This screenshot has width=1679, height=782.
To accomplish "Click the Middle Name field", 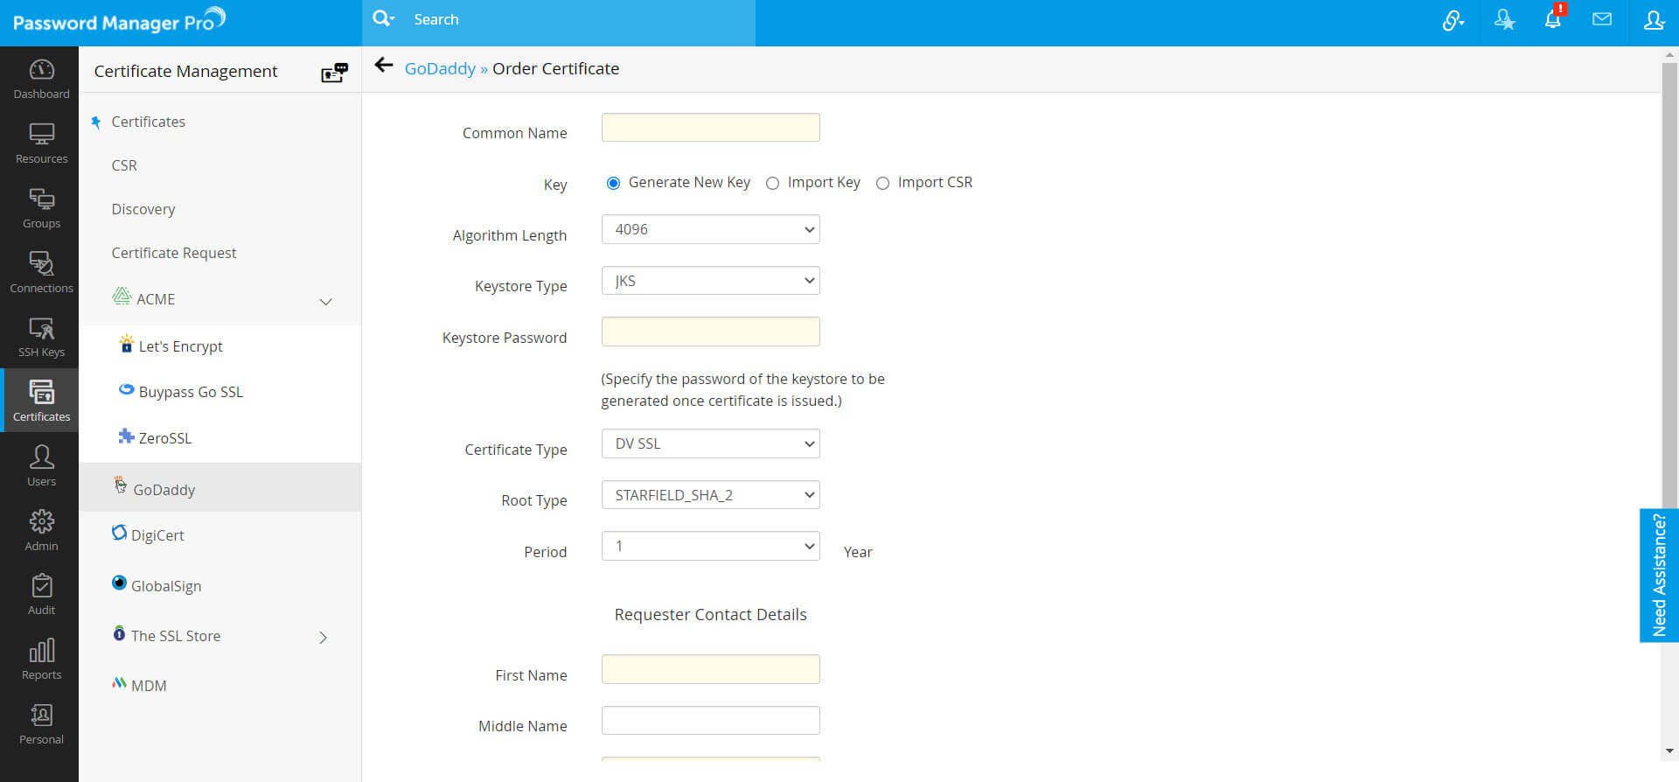I will (x=710, y=721).
